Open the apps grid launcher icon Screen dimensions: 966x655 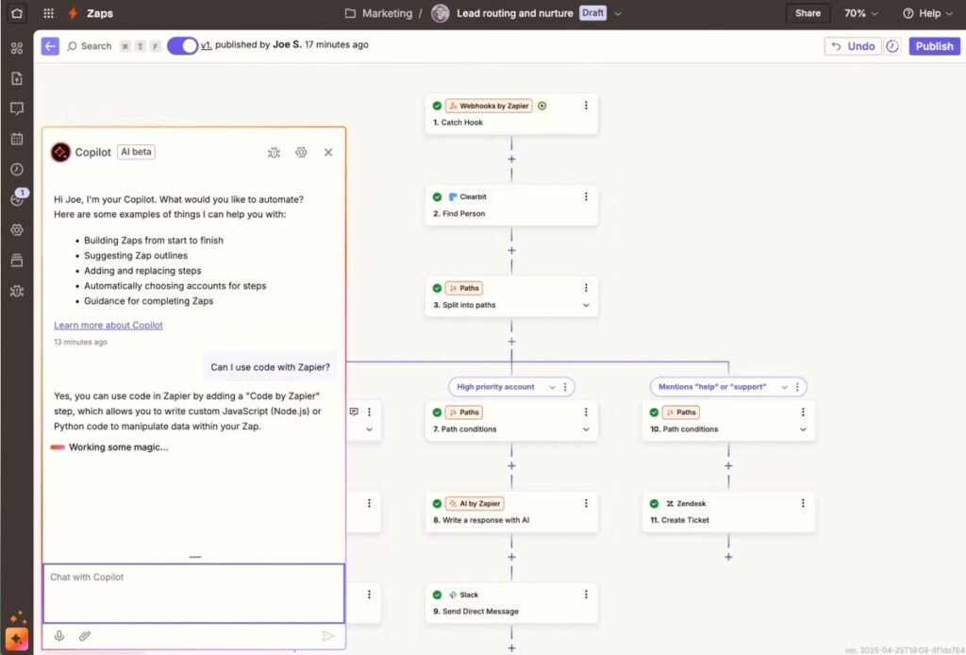pyautogui.click(x=48, y=13)
